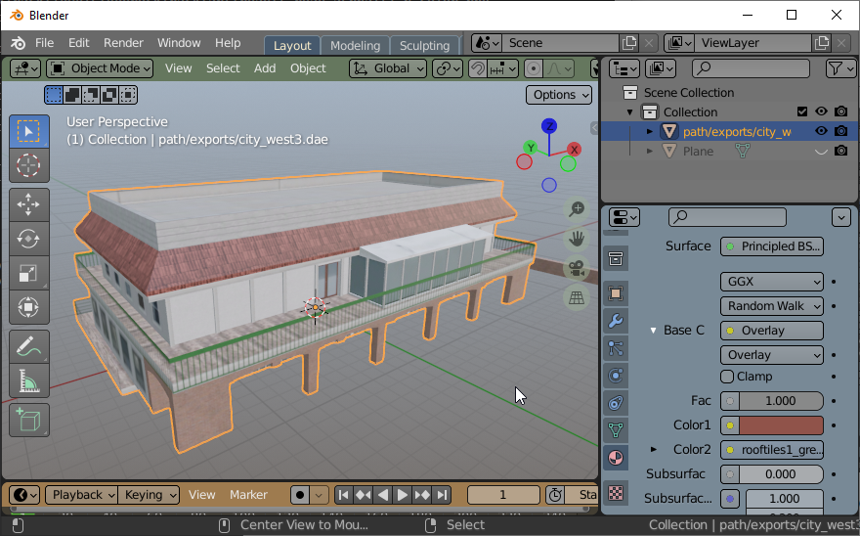Image resolution: width=860 pixels, height=536 pixels.
Task: Enable the Clamp checkbox
Action: click(x=727, y=377)
